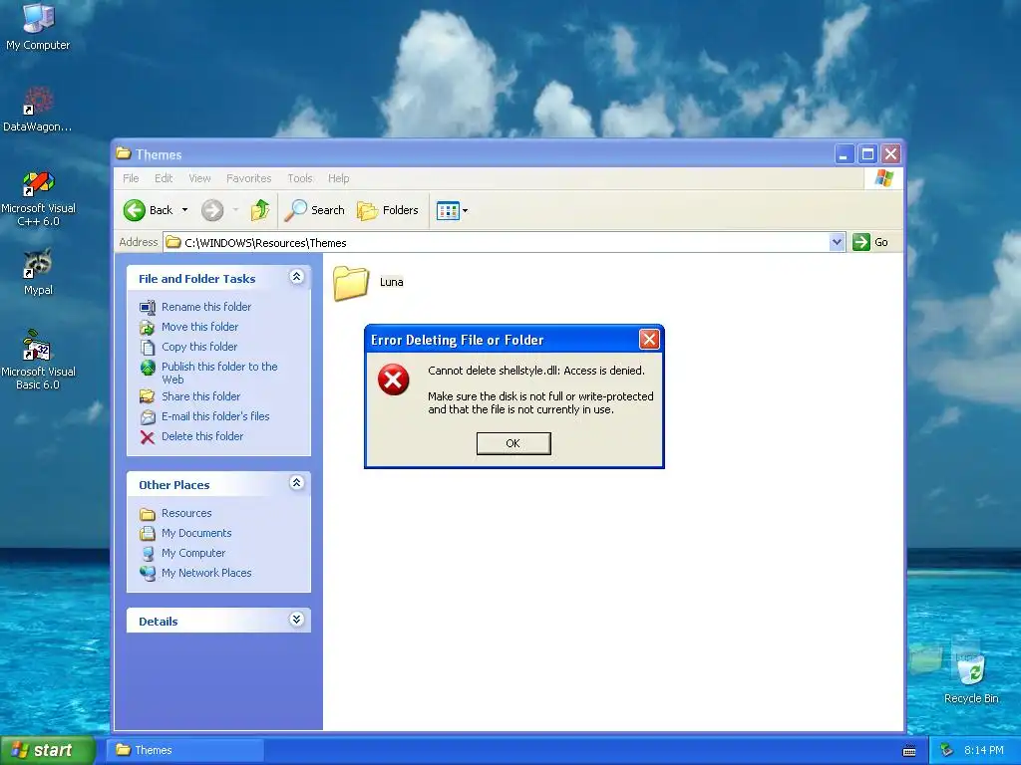The height and width of the screenshot is (765, 1021).
Task: Click the Themes taskbar button
Action: tap(184, 750)
